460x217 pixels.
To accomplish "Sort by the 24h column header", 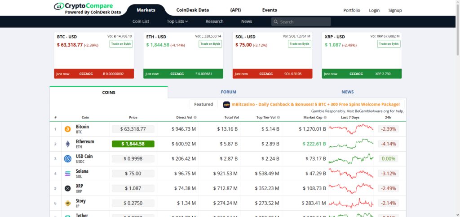I will coord(389,117).
